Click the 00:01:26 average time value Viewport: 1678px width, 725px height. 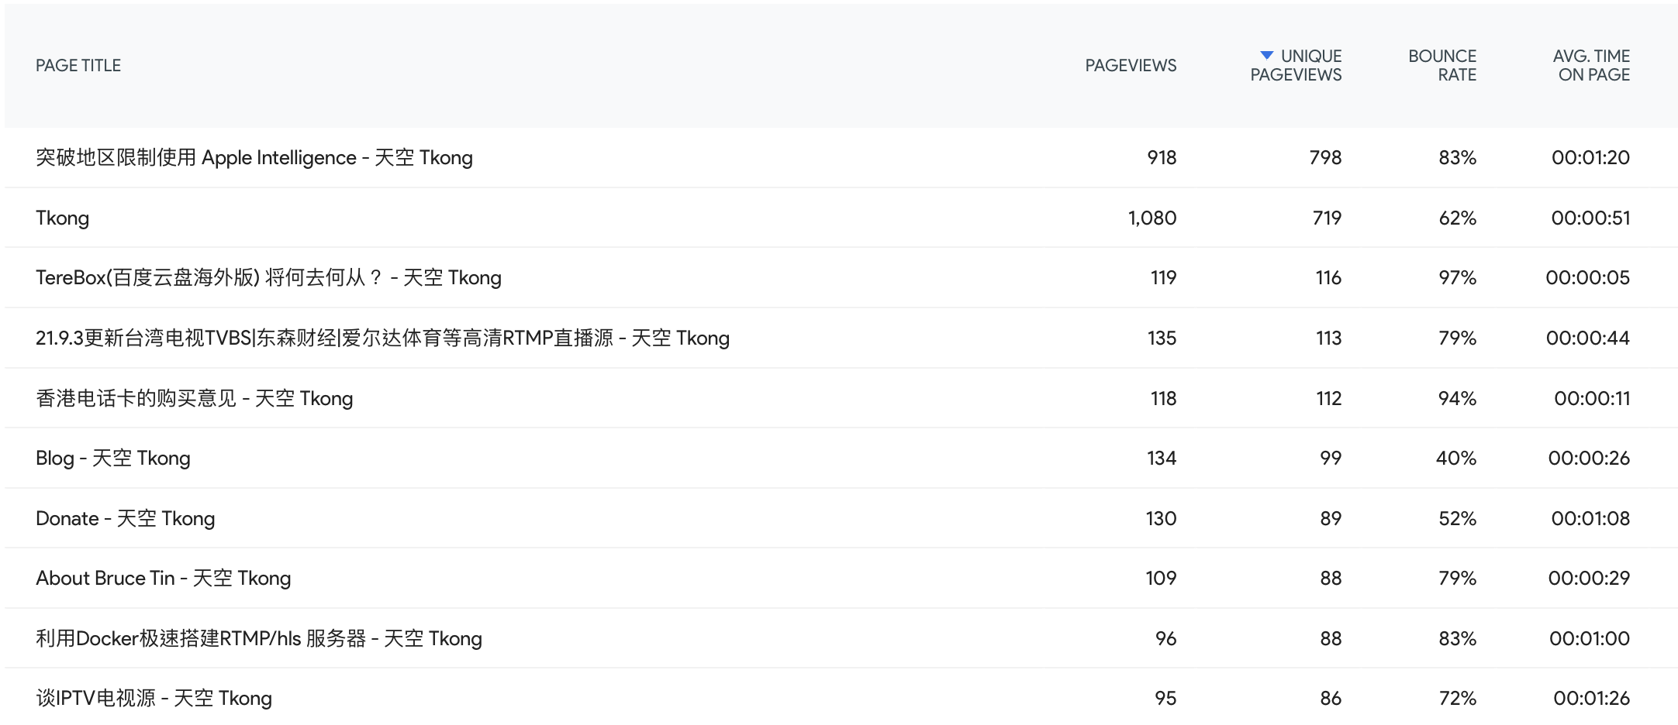(1590, 699)
